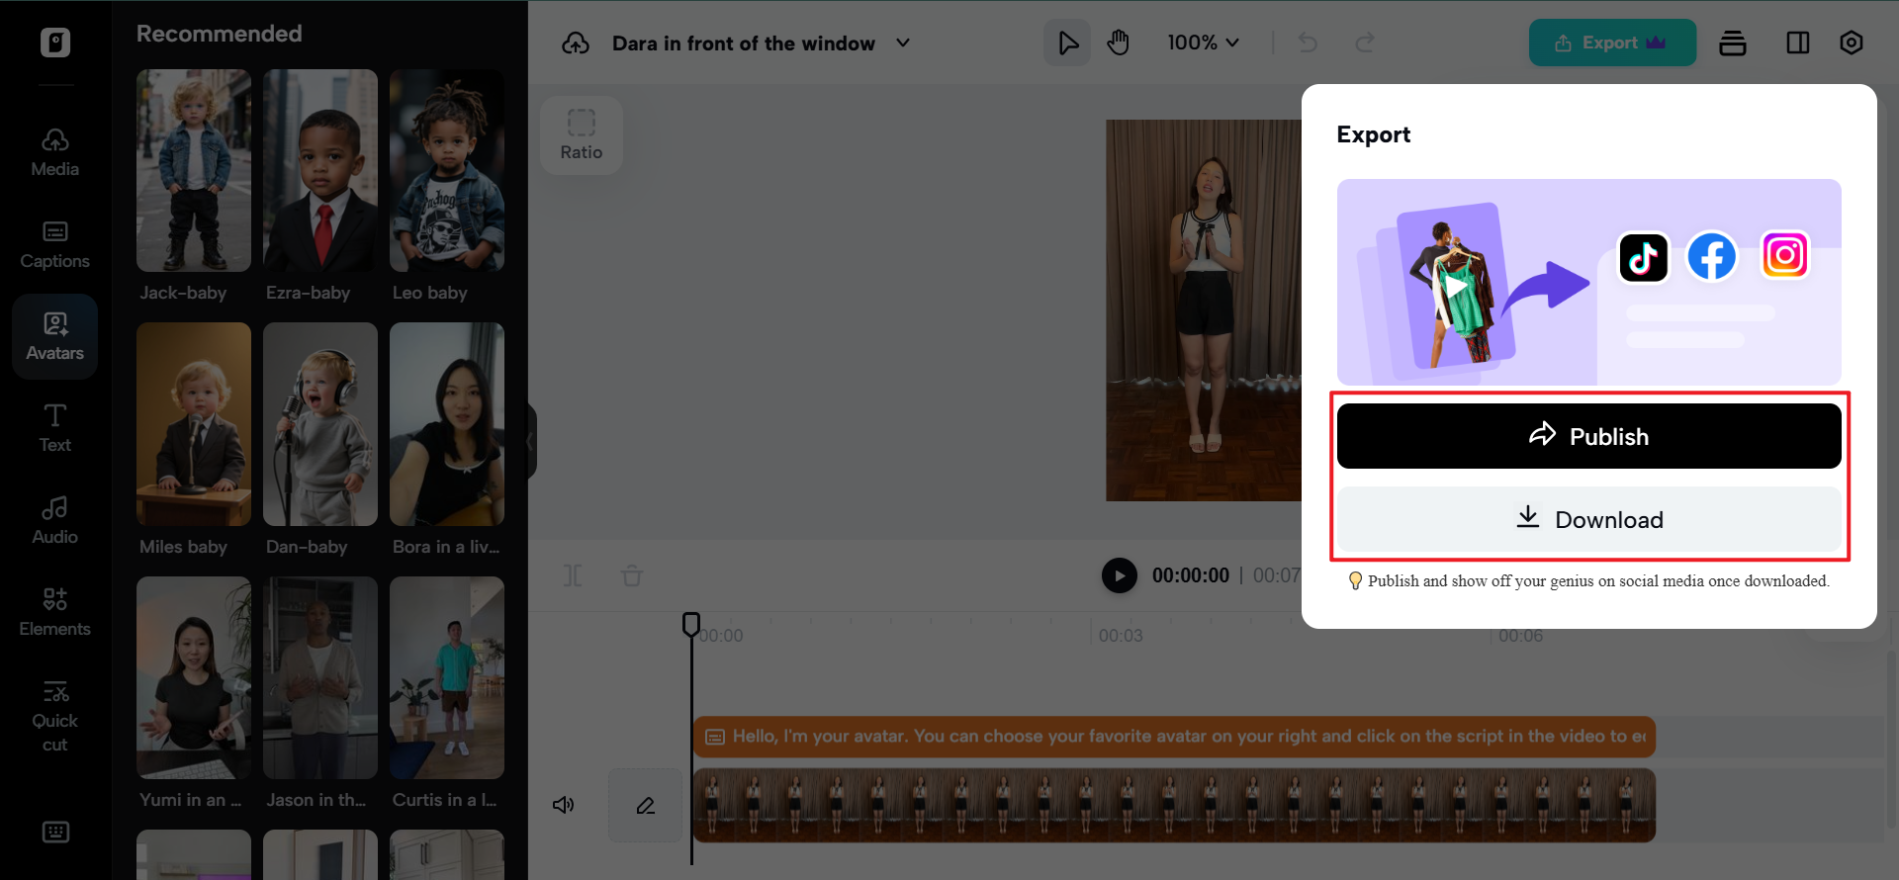
Task: Select the Yumi avatar thumbnail
Action: pyautogui.click(x=194, y=678)
